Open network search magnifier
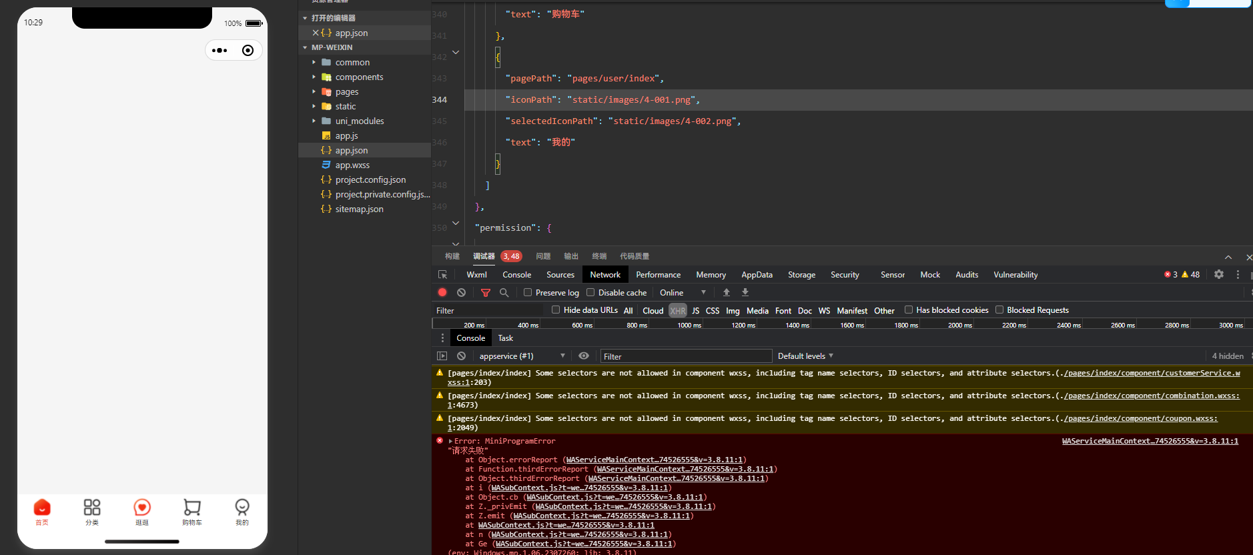Image resolution: width=1253 pixels, height=555 pixels. [x=504, y=292]
